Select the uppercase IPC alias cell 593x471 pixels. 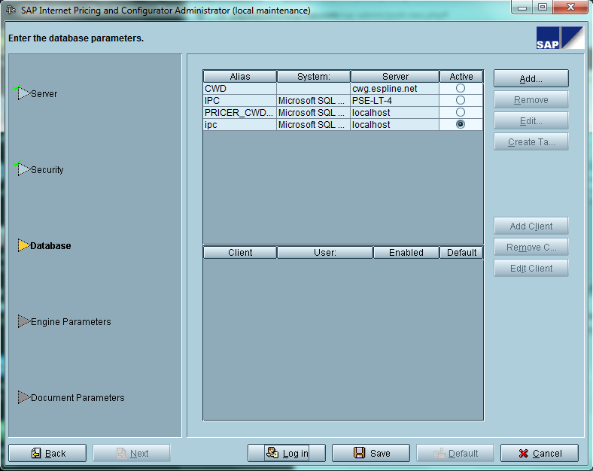(240, 101)
